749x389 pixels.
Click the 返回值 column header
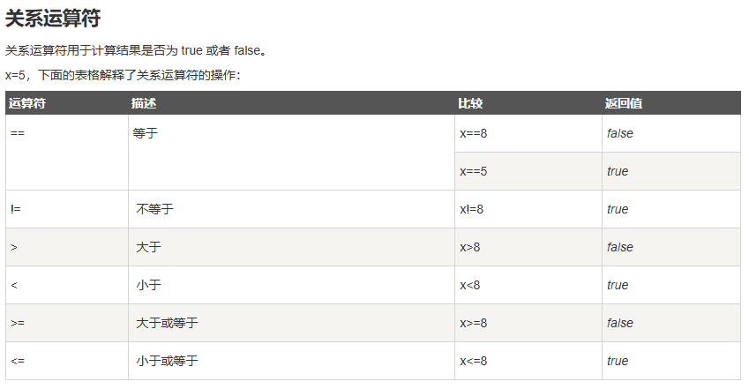pos(623,103)
